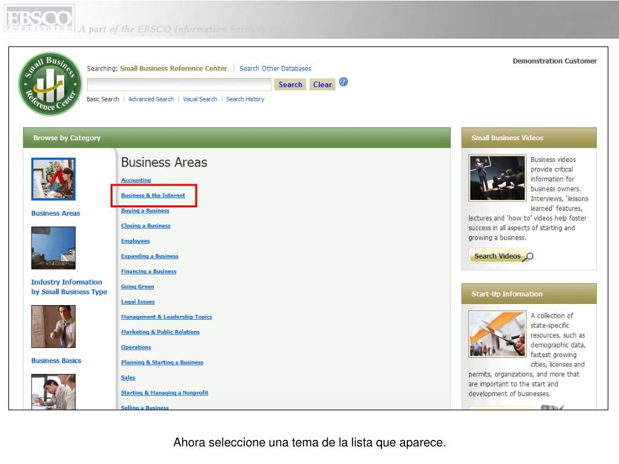Open the Legal Issues topic
This screenshot has width=619, height=464.
click(x=138, y=301)
